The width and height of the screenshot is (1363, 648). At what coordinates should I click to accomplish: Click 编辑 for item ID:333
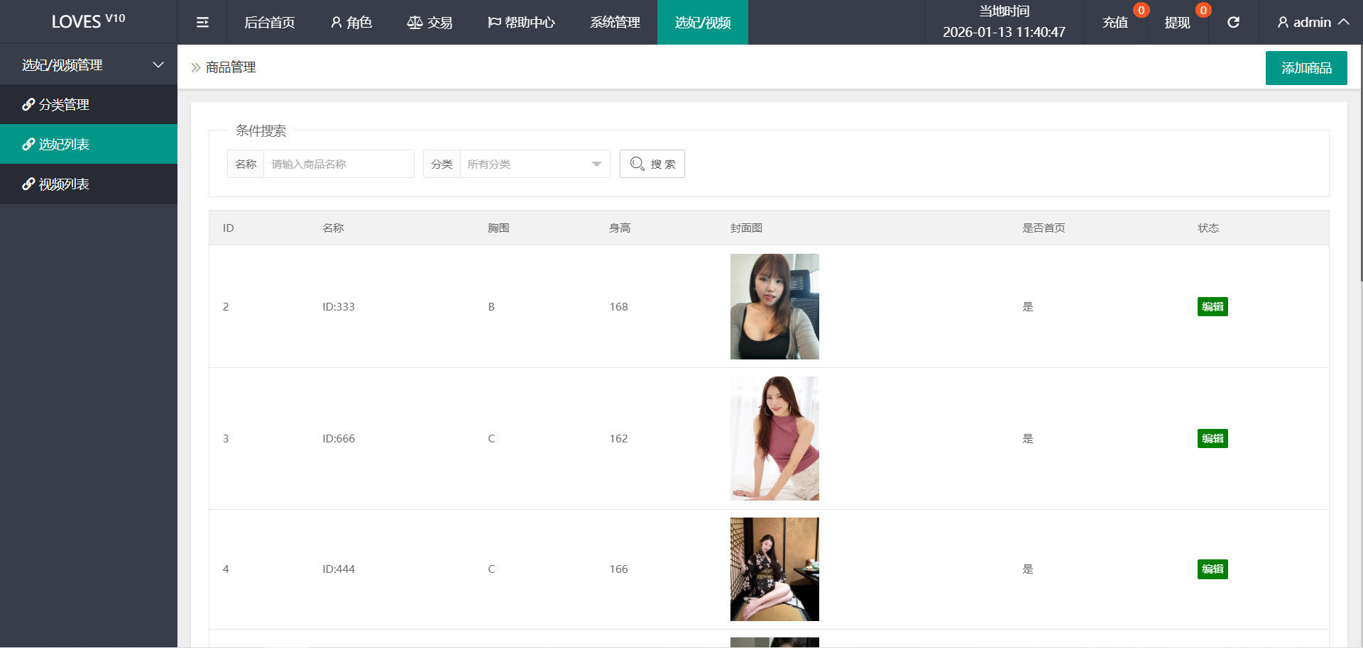tap(1212, 307)
